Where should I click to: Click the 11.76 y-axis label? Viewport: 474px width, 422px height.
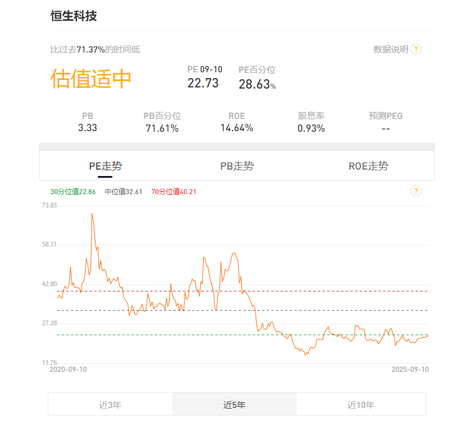tap(49, 363)
